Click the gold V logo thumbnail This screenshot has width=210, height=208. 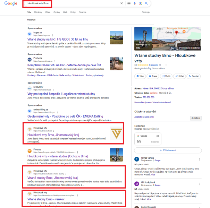click(x=116, y=133)
